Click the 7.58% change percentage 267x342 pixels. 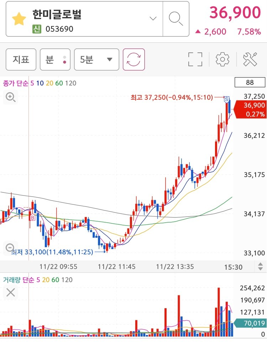point(249,32)
